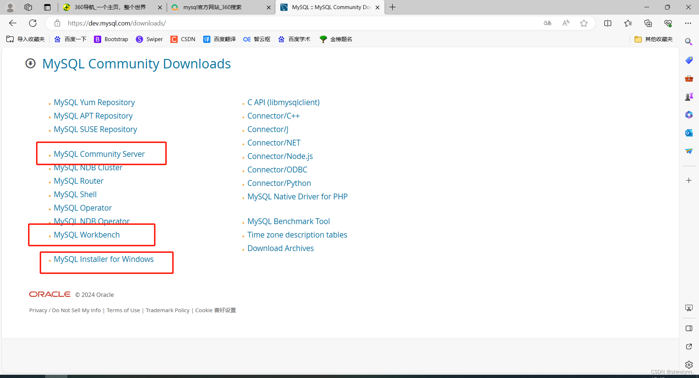699x378 pixels.
Task: Open the CSDN bookmark
Action: pyautogui.click(x=183, y=39)
